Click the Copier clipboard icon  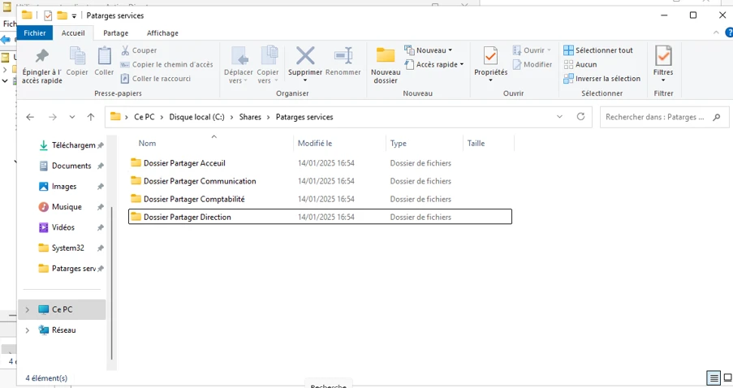pyautogui.click(x=77, y=61)
